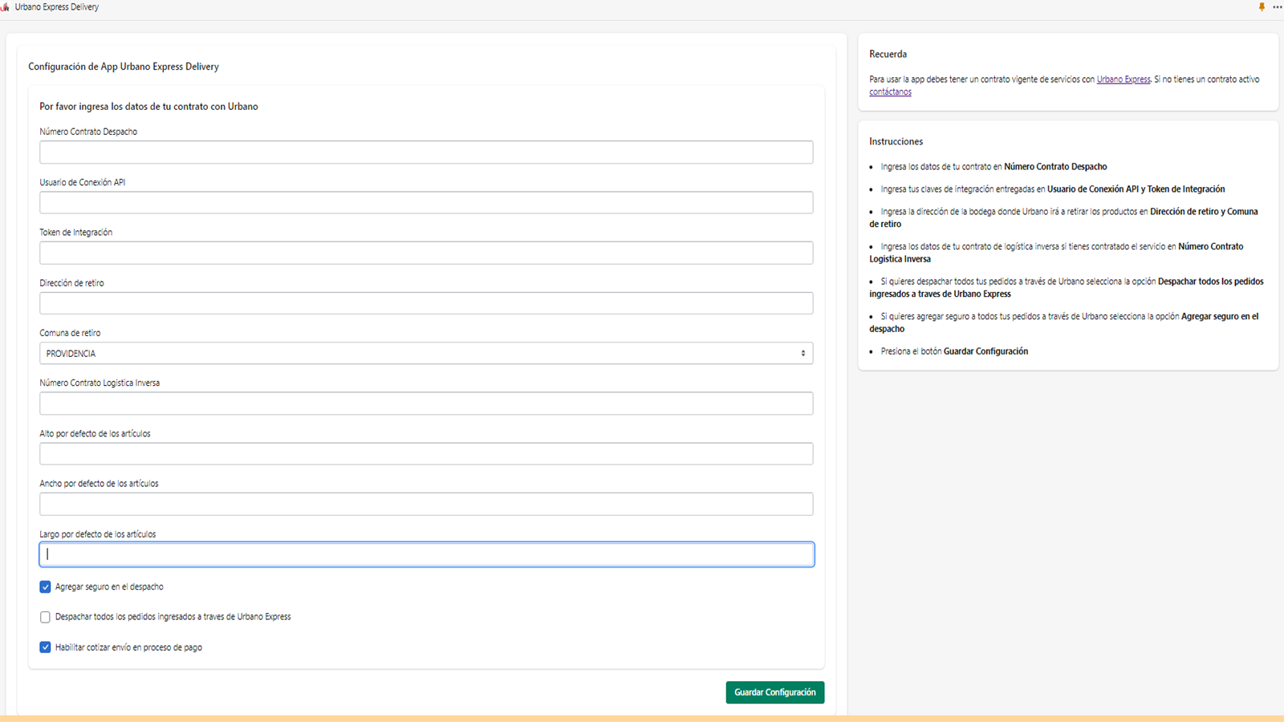Pin the app using the pin icon

[x=1262, y=7]
